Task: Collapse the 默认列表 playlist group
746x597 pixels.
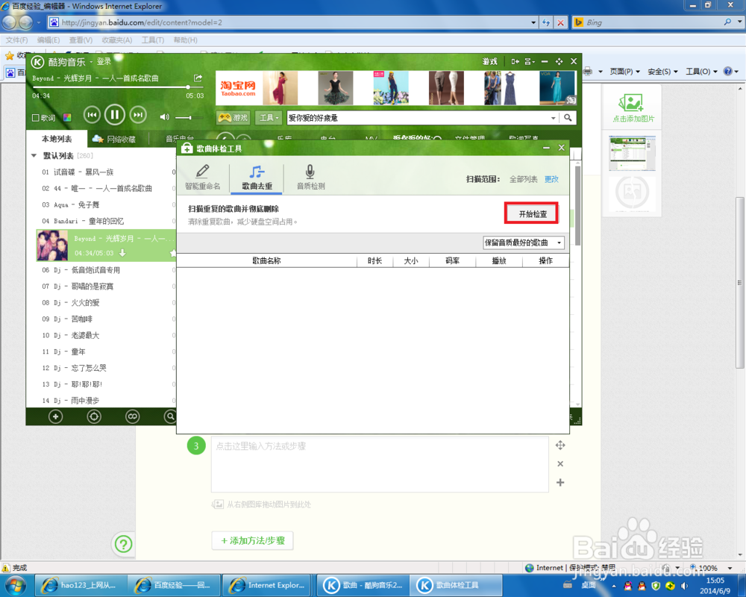Action: [34, 156]
